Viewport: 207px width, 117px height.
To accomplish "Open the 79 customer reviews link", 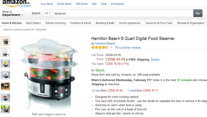I will [128, 47].
